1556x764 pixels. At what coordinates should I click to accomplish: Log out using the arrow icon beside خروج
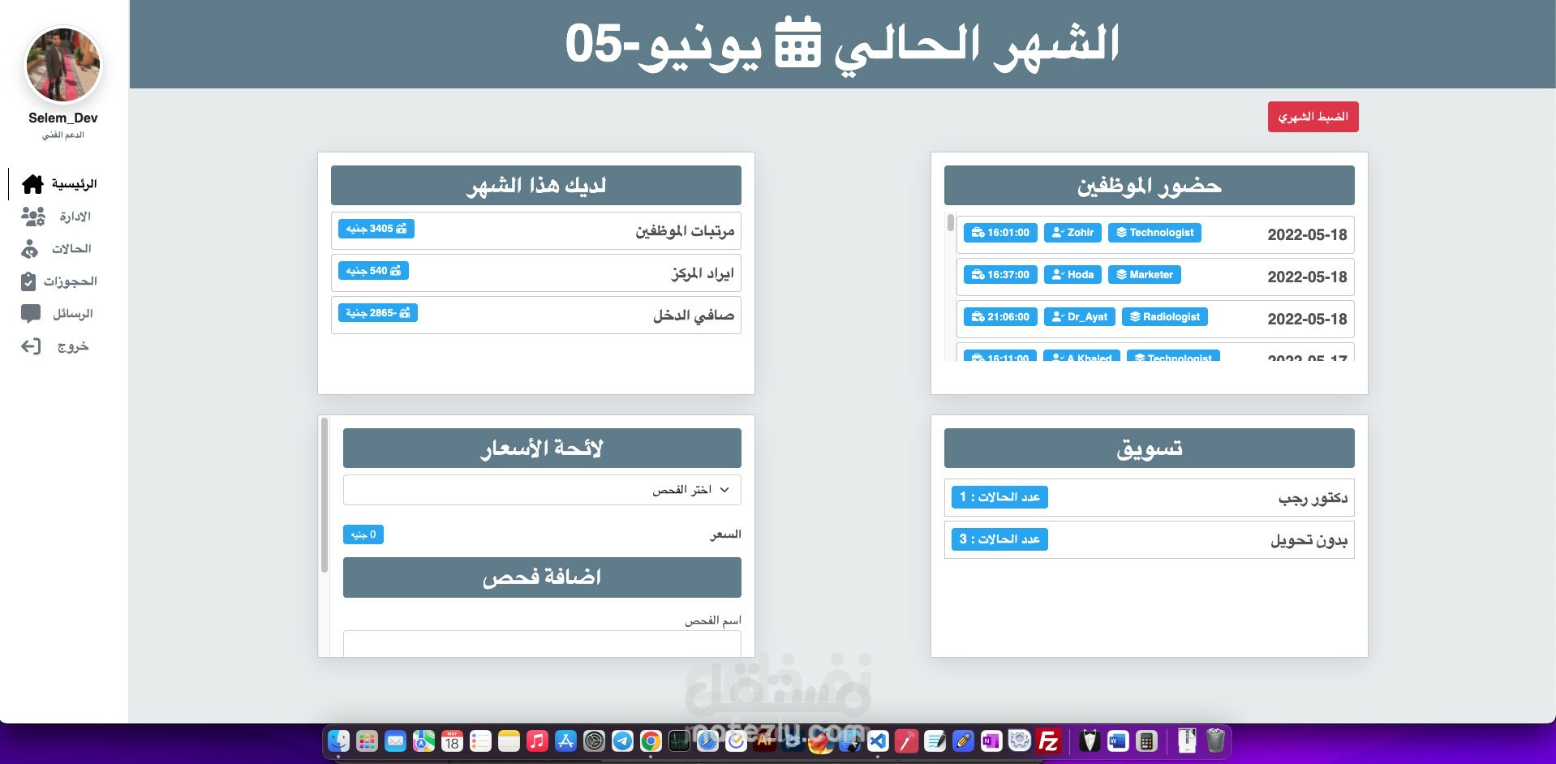pos(31,346)
